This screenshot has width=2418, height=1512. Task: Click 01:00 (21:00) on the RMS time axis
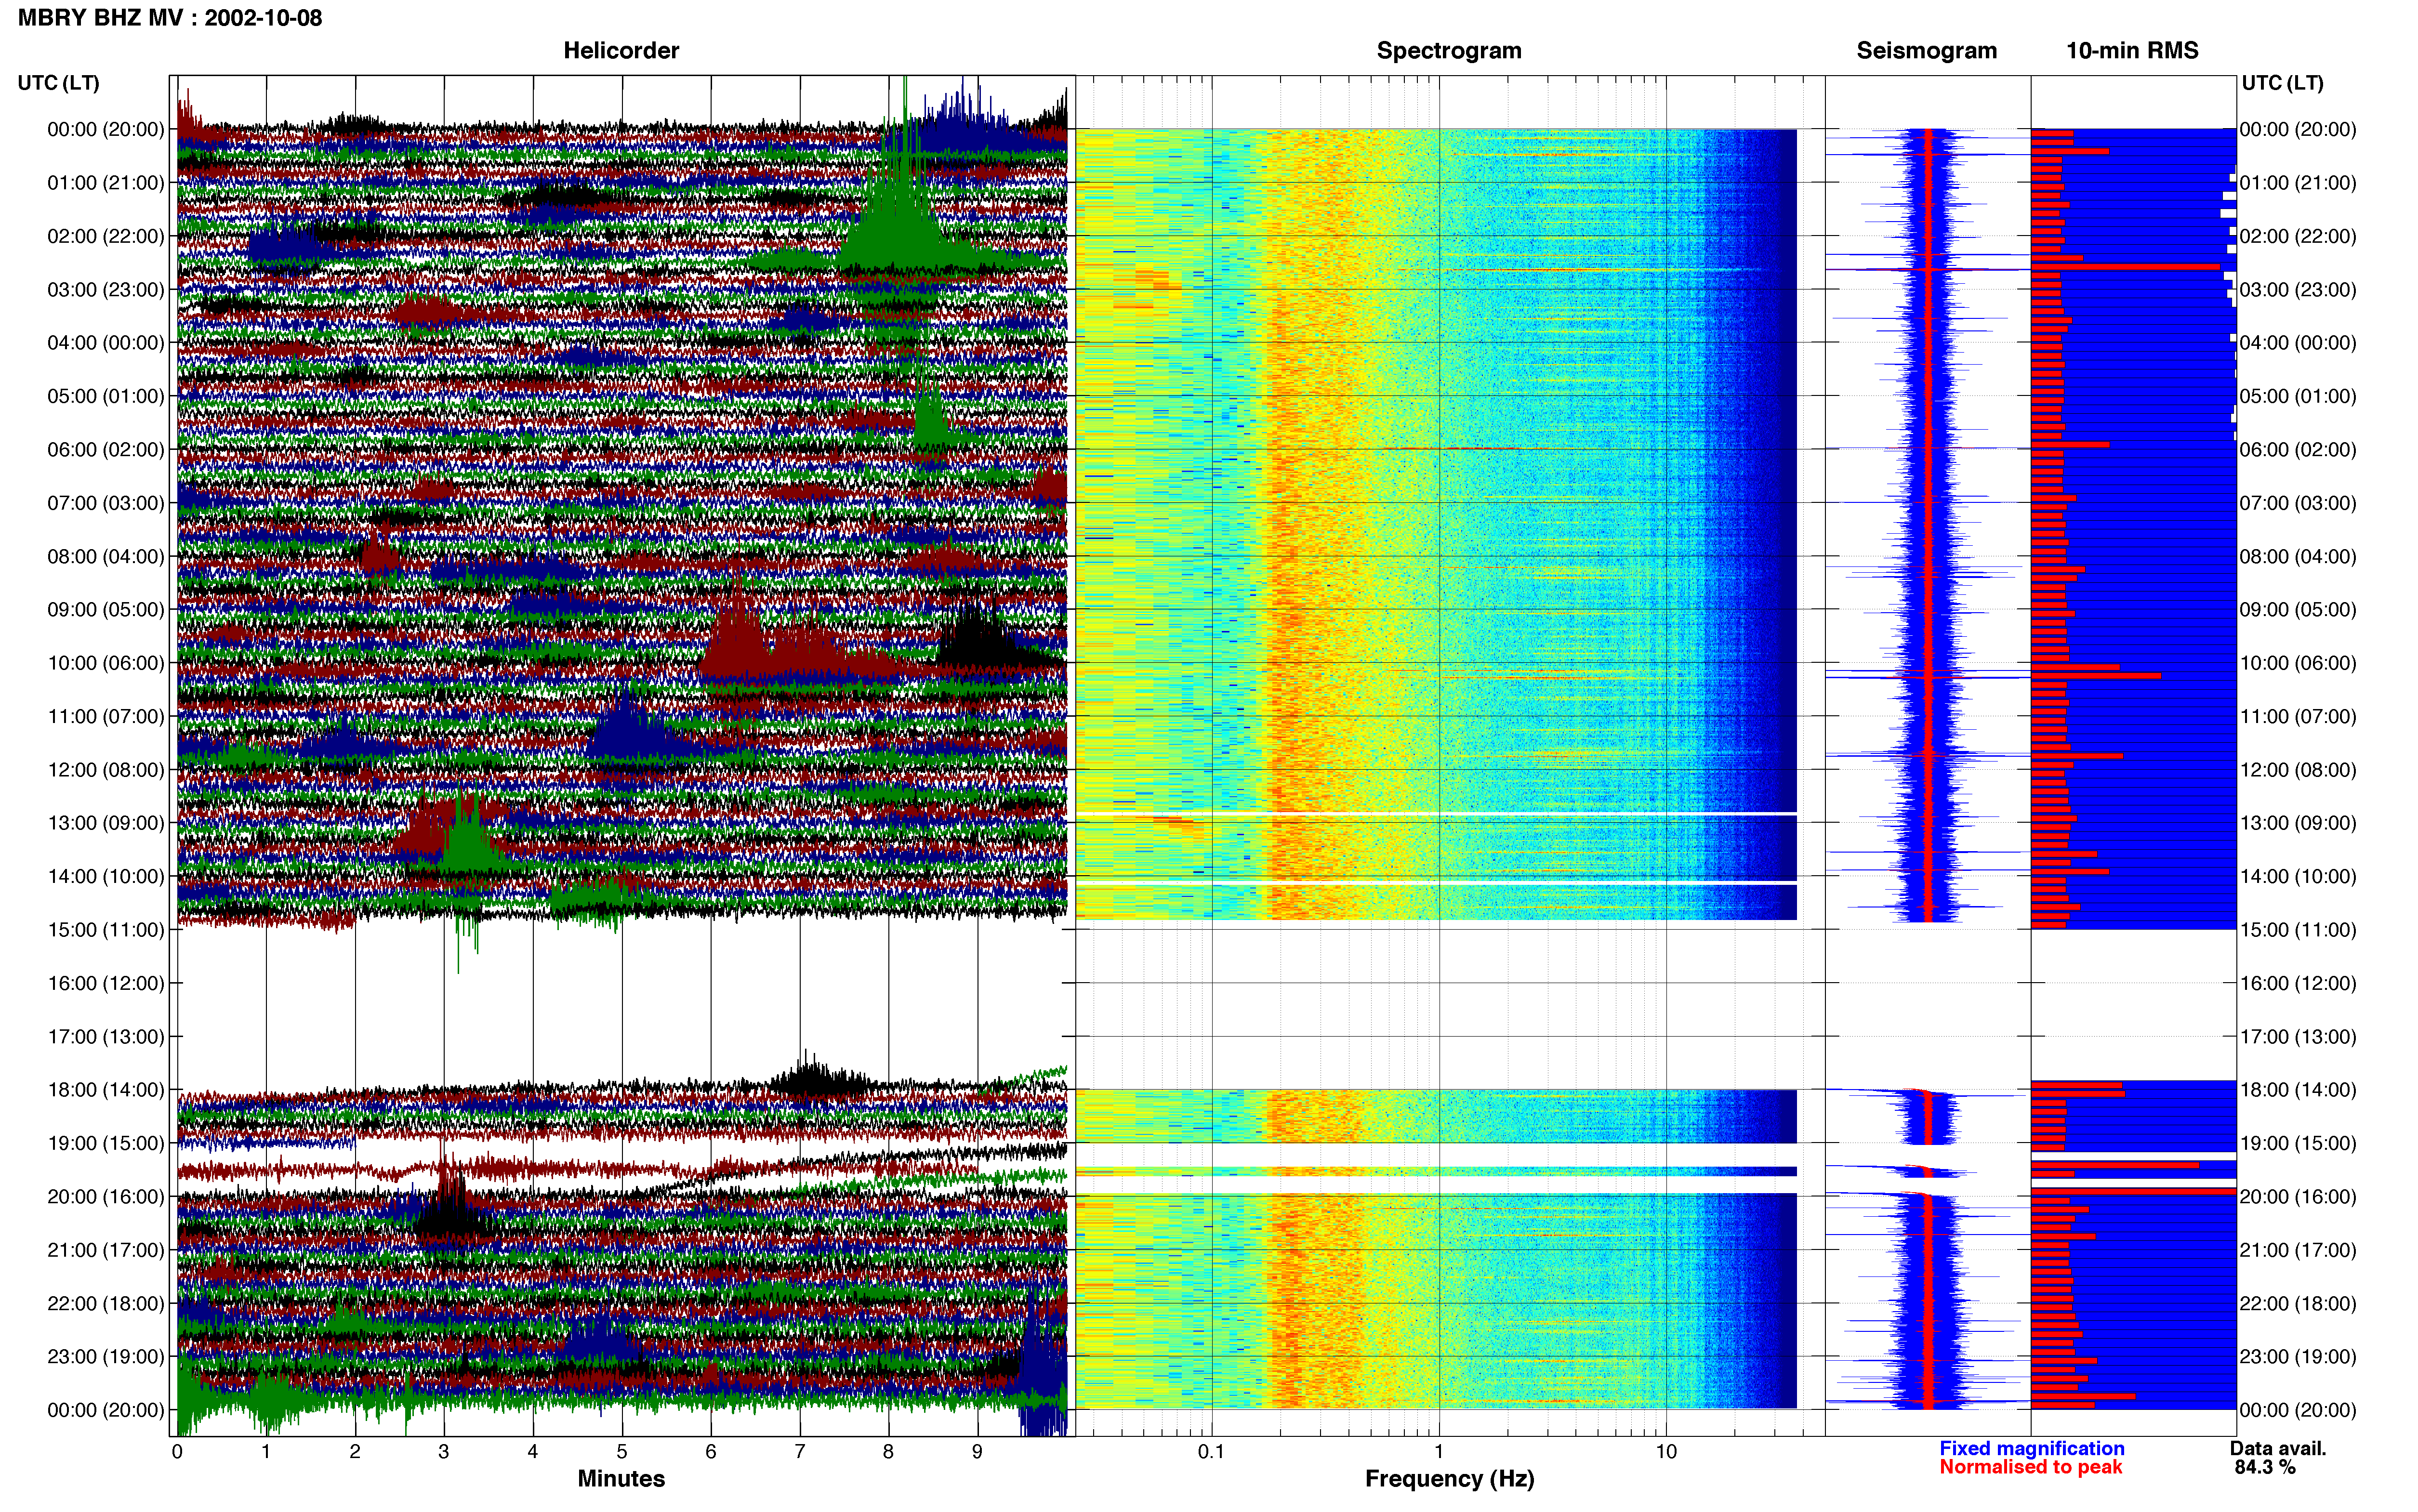click(2298, 183)
